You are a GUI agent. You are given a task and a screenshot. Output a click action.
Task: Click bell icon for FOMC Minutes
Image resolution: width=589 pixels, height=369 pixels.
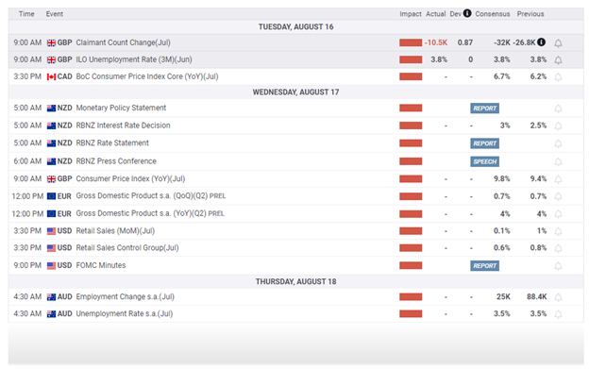coord(558,266)
